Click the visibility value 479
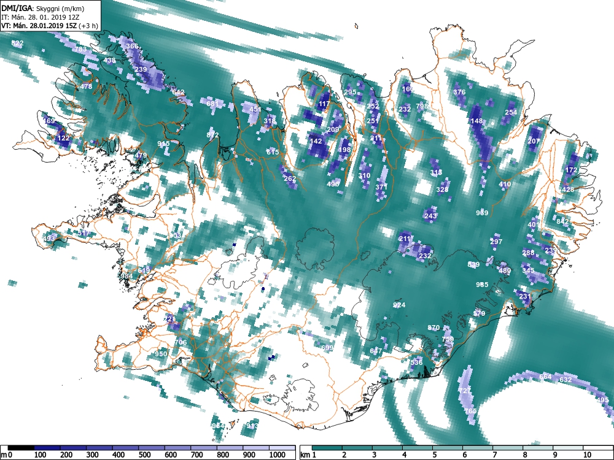Screen dimensions: 614x460 (x=141, y=155)
